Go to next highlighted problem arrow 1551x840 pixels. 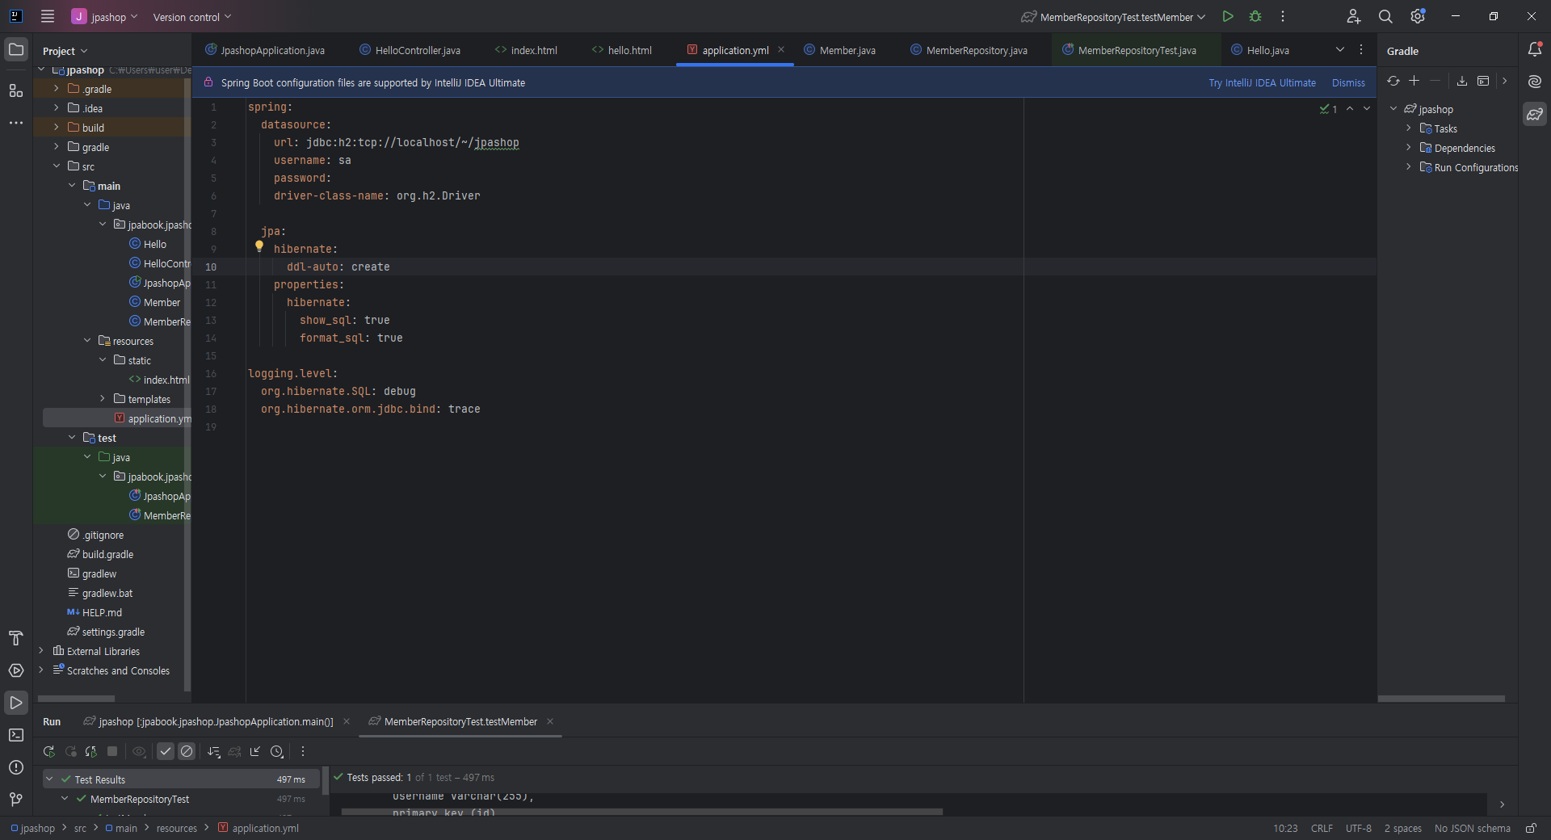[1367, 108]
